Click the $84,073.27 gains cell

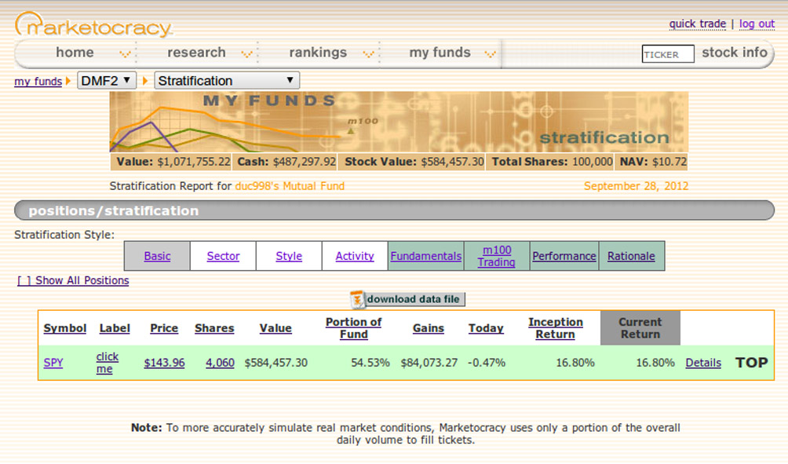tap(429, 363)
